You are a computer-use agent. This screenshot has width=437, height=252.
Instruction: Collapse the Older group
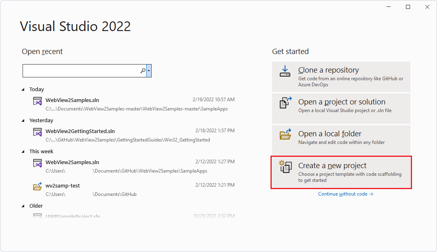click(x=23, y=206)
